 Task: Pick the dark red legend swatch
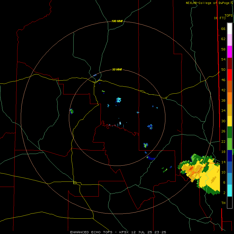tap(230, 63)
